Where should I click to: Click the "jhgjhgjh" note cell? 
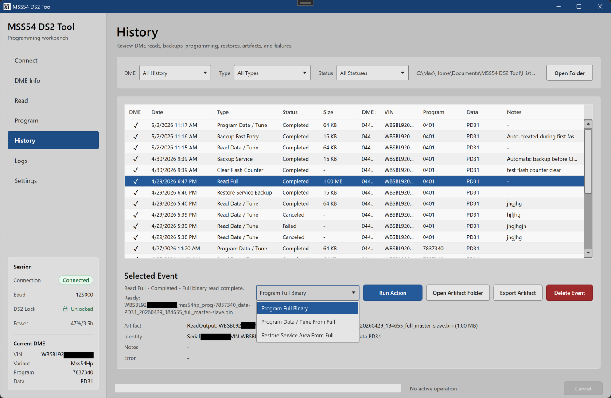point(517,226)
